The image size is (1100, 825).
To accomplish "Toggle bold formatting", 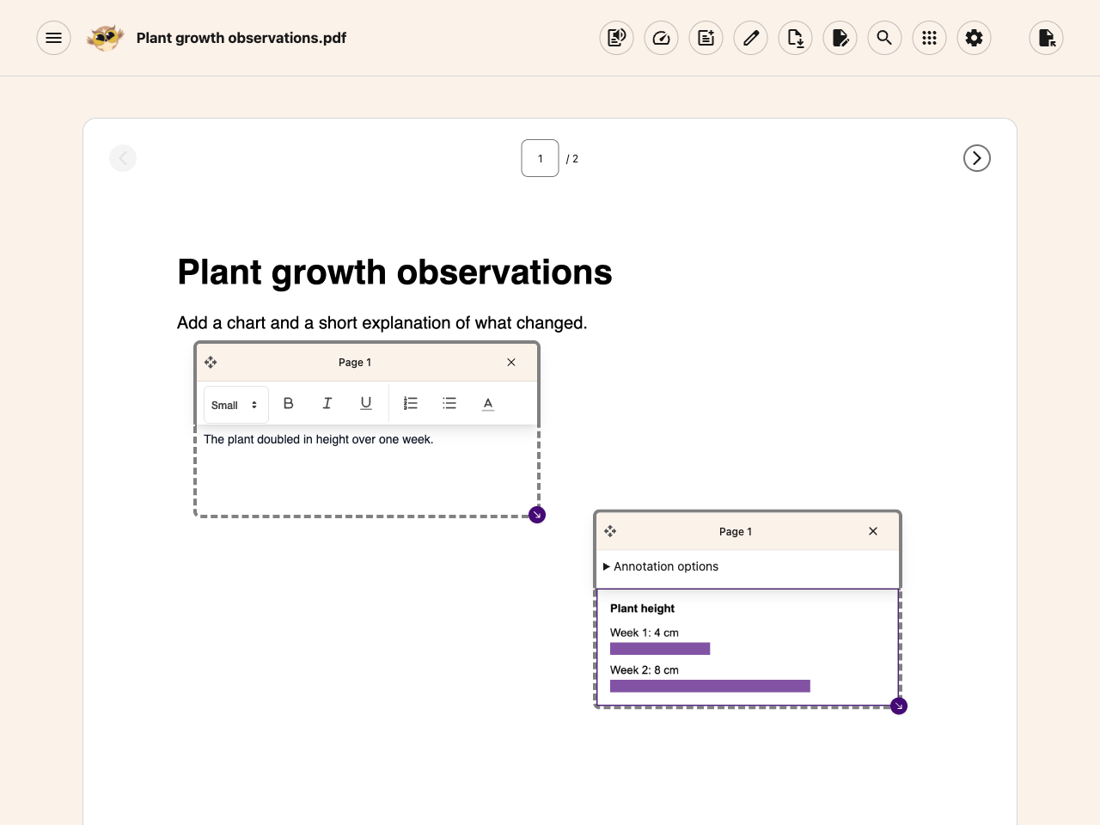I will pyautogui.click(x=289, y=403).
